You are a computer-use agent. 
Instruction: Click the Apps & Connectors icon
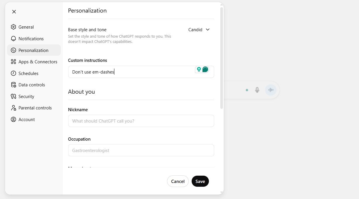point(13,62)
